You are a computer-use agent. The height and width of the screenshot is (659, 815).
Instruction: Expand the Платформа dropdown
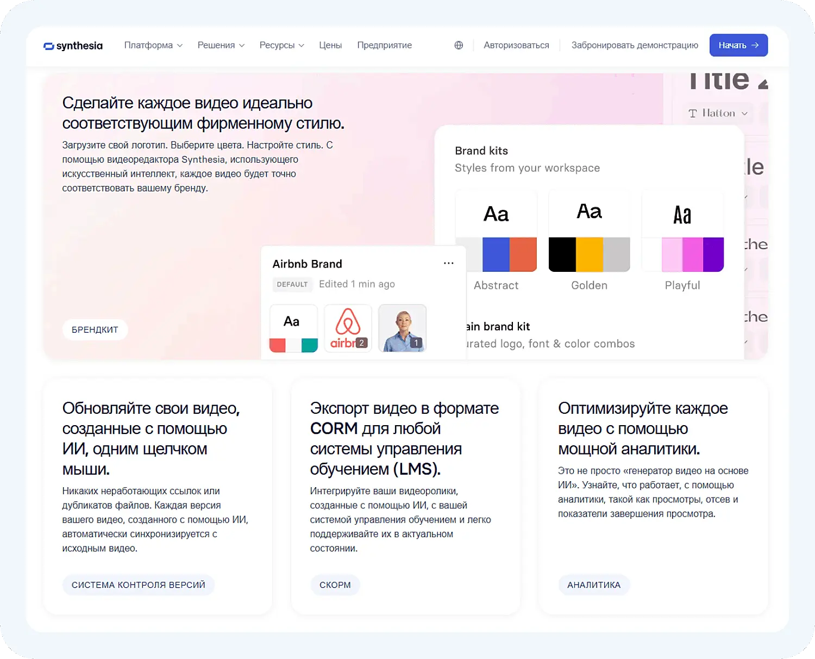point(153,45)
